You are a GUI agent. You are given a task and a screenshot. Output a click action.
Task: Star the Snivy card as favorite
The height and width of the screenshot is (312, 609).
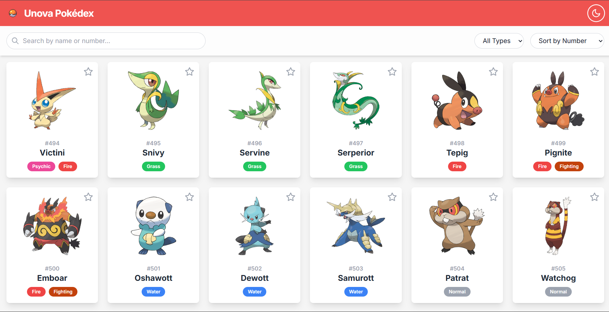click(x=190, y=72)
